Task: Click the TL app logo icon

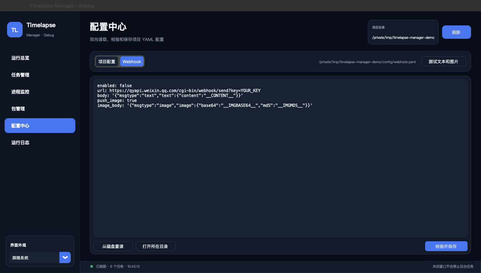Action: [x=15, y=30]
